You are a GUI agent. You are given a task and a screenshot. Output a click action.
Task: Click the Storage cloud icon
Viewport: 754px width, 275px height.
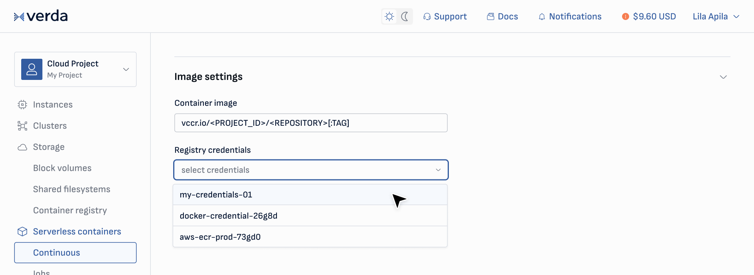(x=22, y=147)
